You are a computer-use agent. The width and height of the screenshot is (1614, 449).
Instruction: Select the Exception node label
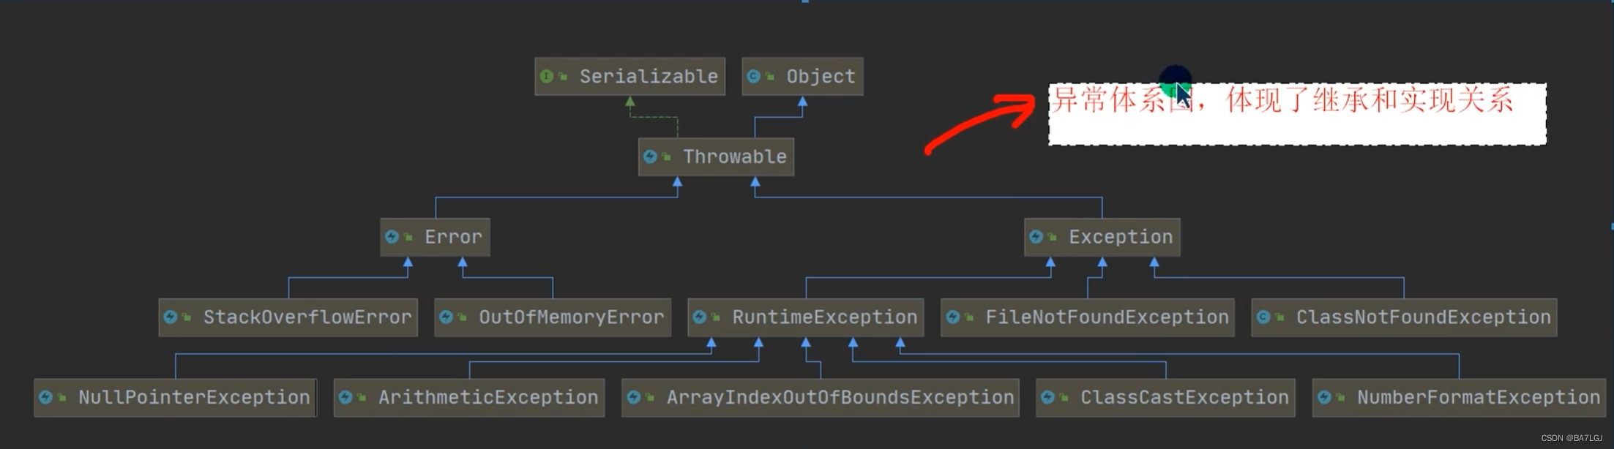coord(1121,237)
